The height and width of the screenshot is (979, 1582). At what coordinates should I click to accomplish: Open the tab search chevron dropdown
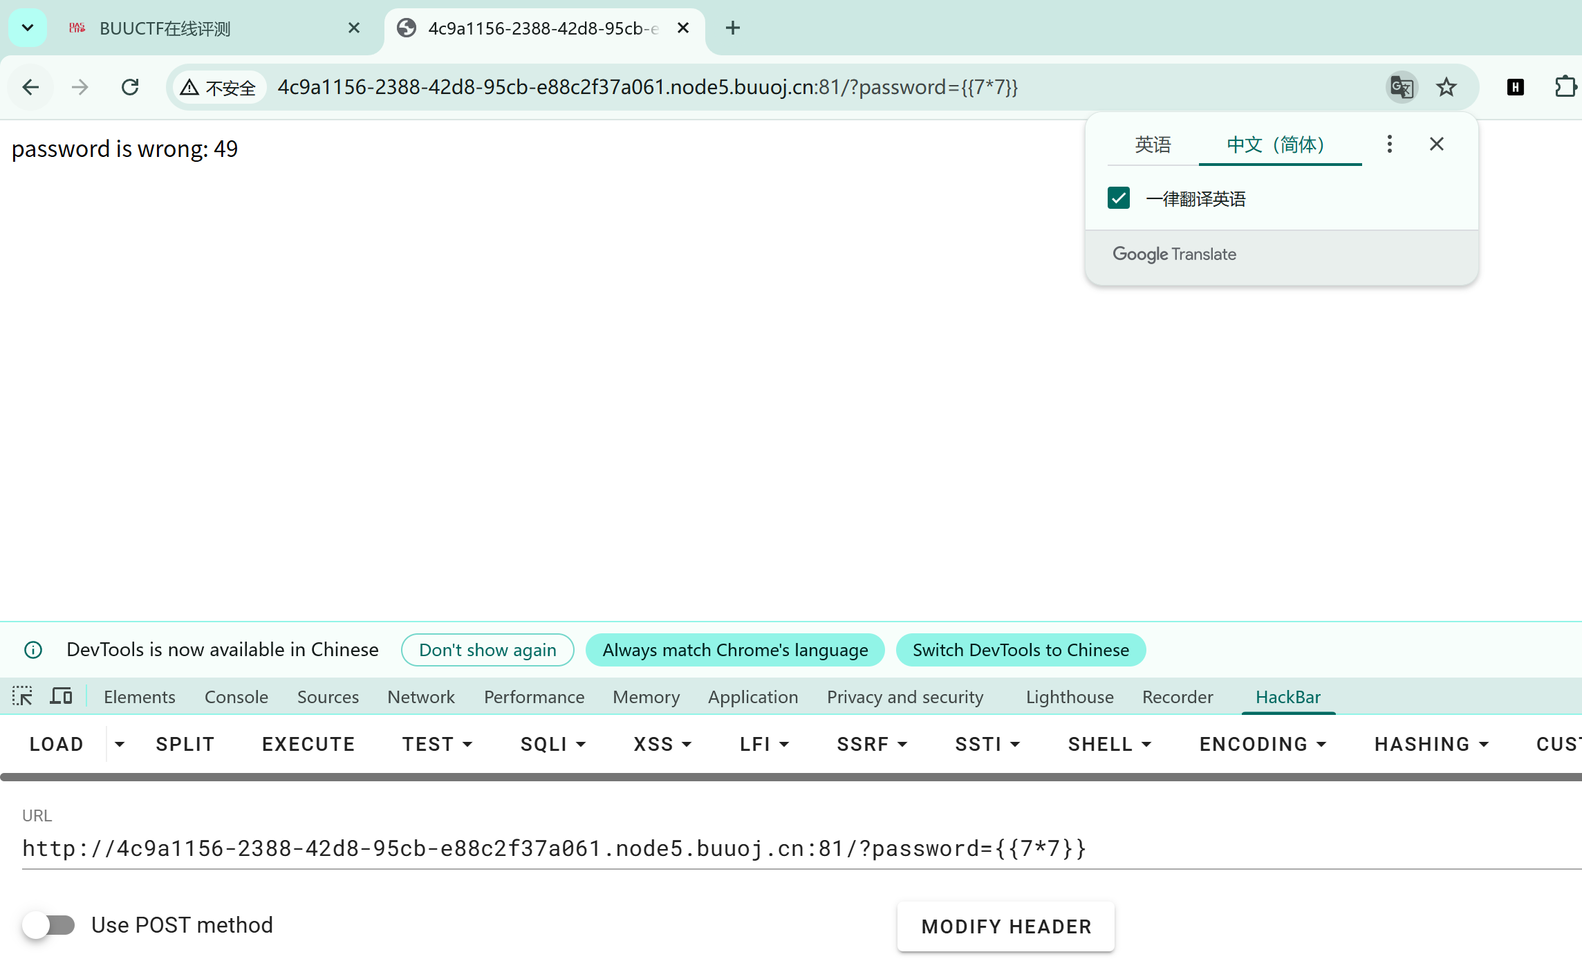28,28
